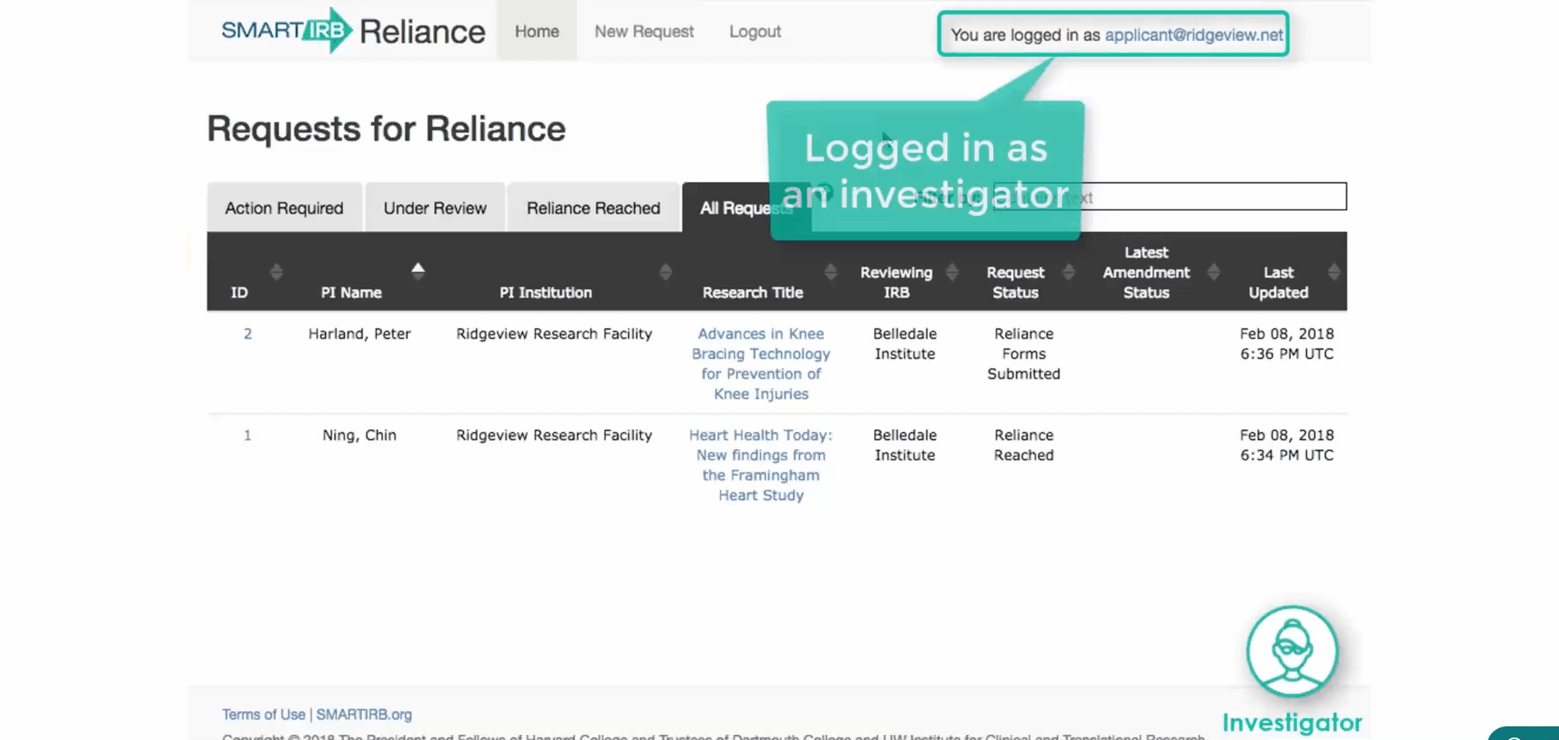
Task: Switch to the Under Review tab
Action: point(435,208)
